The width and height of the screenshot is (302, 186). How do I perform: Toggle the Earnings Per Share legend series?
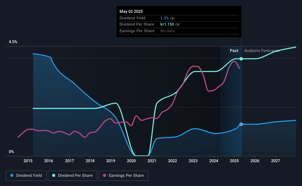click(123, 176)
